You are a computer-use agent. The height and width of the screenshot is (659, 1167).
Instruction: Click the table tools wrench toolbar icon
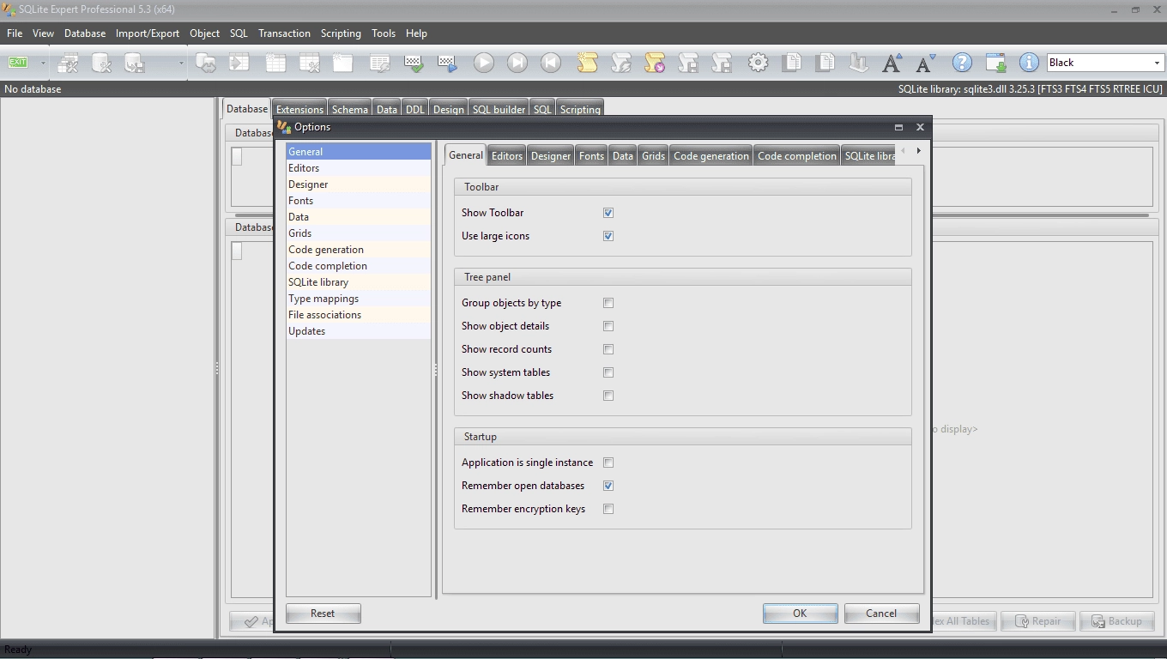tap(69, 63)
